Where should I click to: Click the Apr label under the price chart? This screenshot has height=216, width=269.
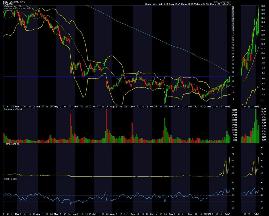[x=38, y=107]
